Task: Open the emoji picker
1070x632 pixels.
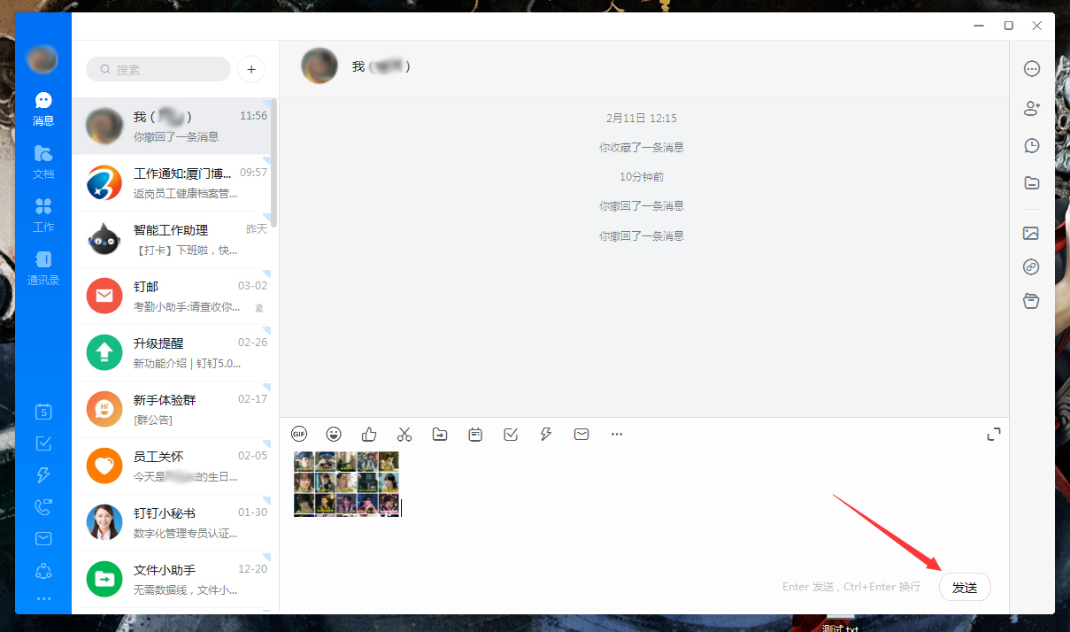Action: [334, 434]
